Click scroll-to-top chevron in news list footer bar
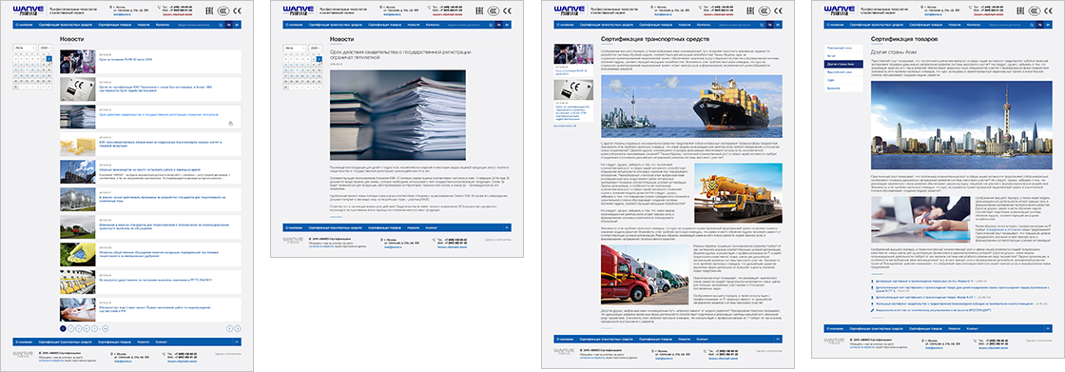The image size is (1065, 372). [237, 342]
